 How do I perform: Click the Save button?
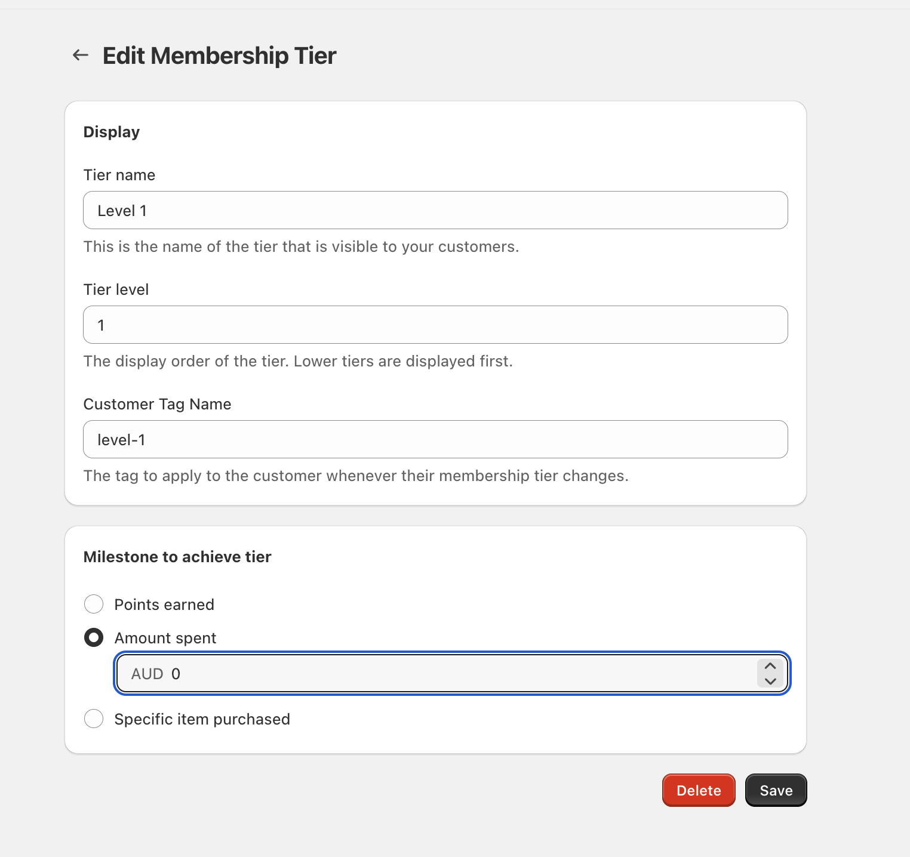click(x=776, y=790)
